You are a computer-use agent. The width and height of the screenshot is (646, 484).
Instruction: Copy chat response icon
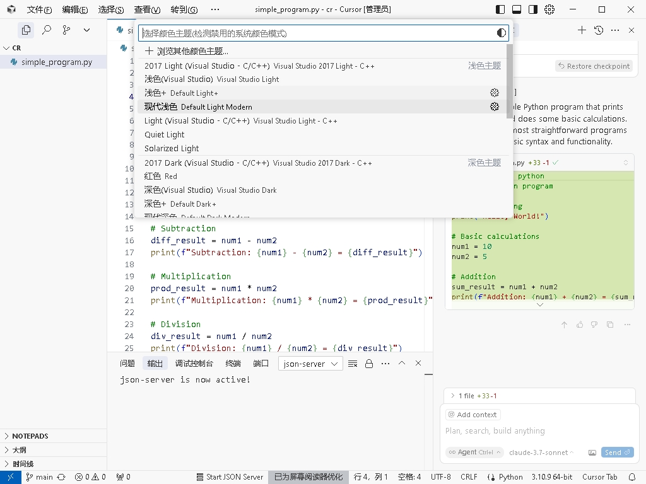[x=610, y=325]
